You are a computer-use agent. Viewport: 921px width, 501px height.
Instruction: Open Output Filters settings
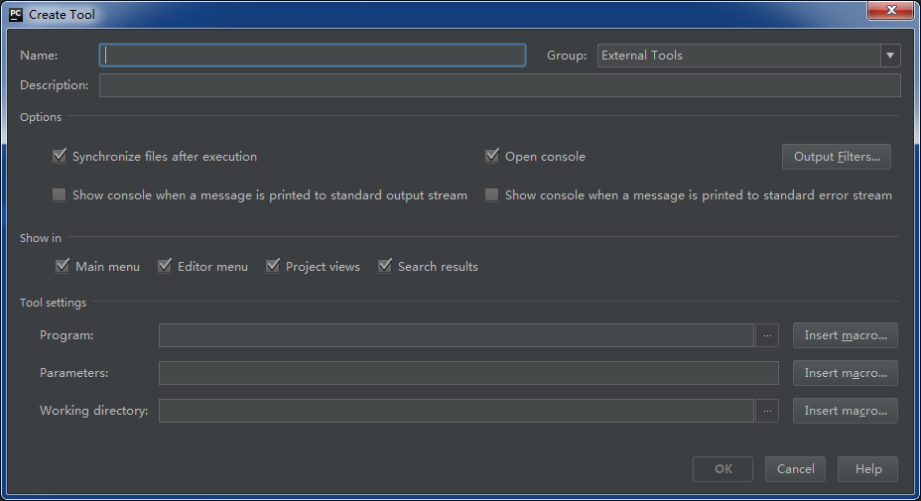(837, 157)
